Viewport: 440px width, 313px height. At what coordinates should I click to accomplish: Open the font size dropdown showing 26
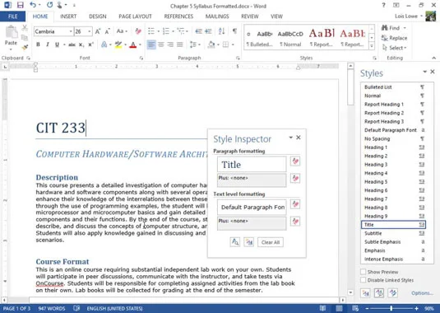click(x=90, y=31)
